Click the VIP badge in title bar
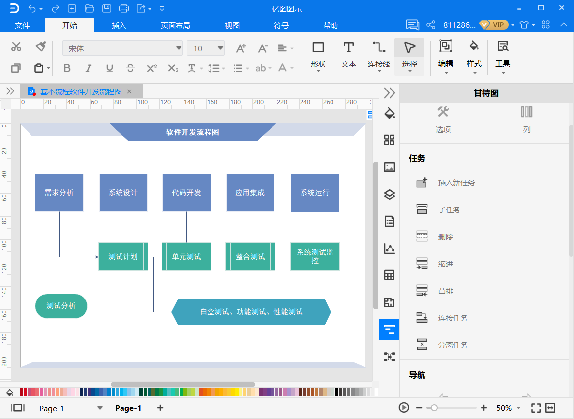This screenshot has height=419, width=574. coord(494,25)
